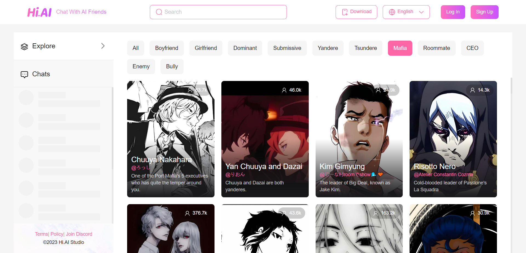Screen dimensions: 526x253
Task: Click the 163.2k user count badge
Action: [x=384, y=213]
